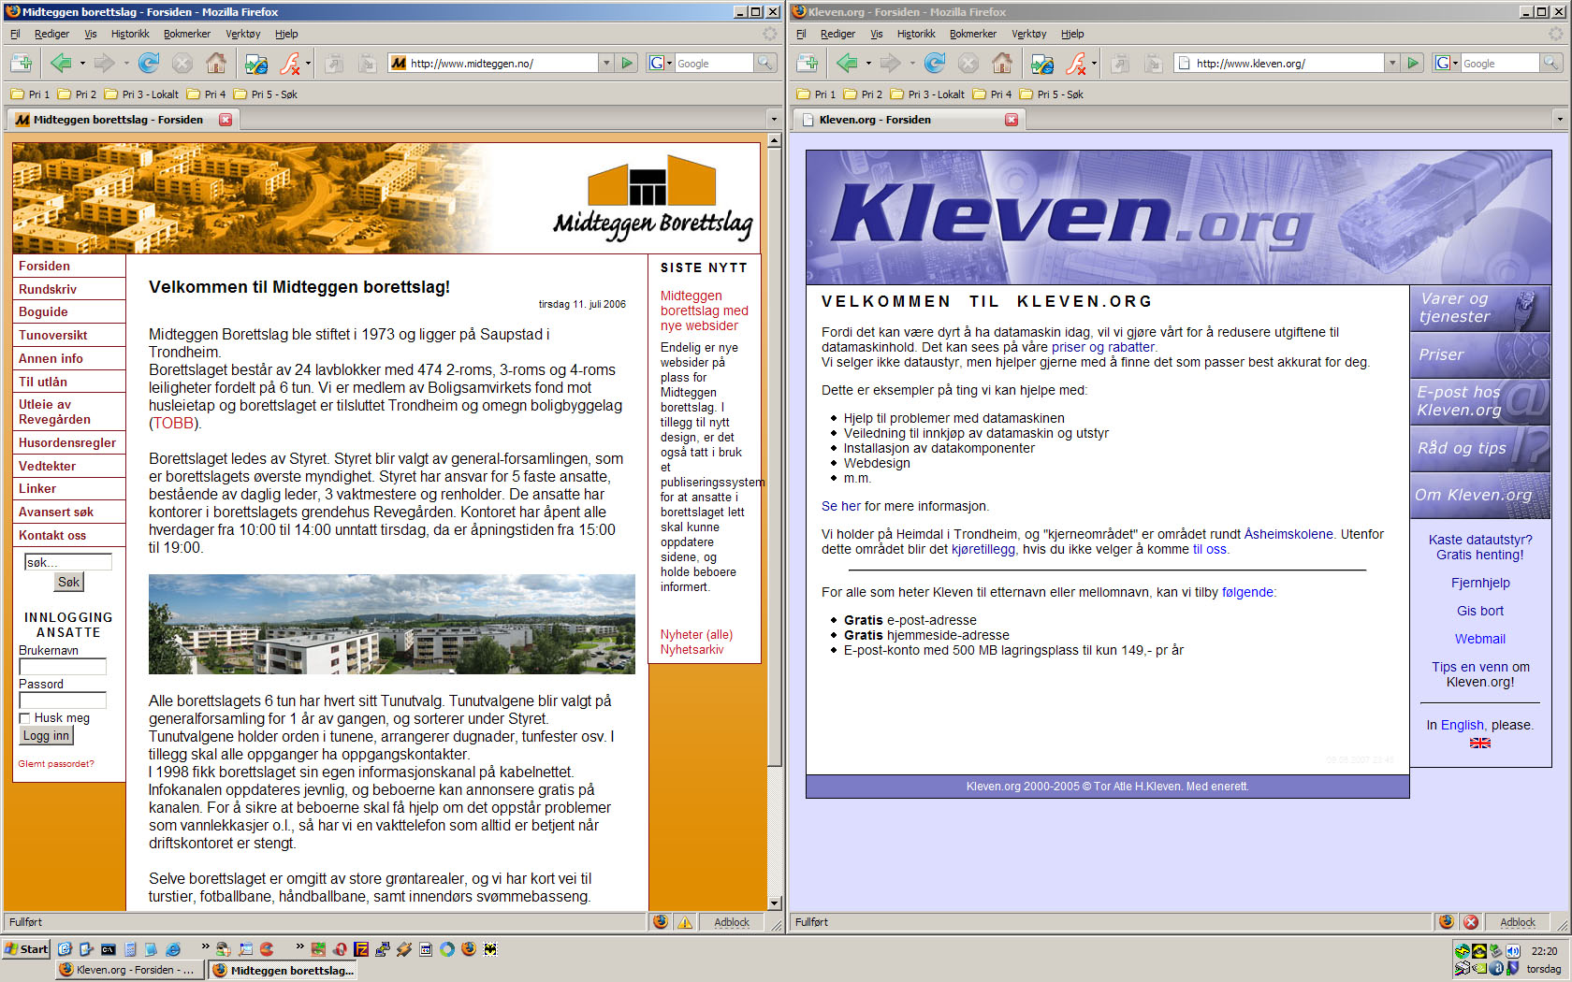Click the UK flag icon on the Kleven page
Image resolution: width=1572 pixels, height=982 pixels.
tap(1480, 743)
